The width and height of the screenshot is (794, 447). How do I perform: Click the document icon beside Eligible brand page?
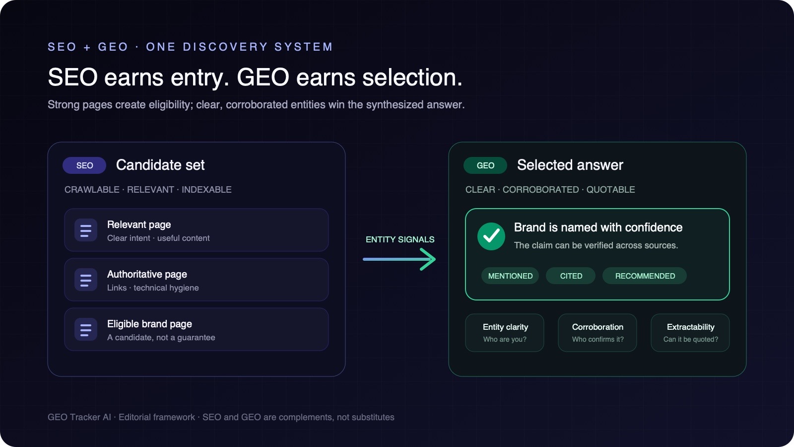pyautogui.click(x=85, y=330)
